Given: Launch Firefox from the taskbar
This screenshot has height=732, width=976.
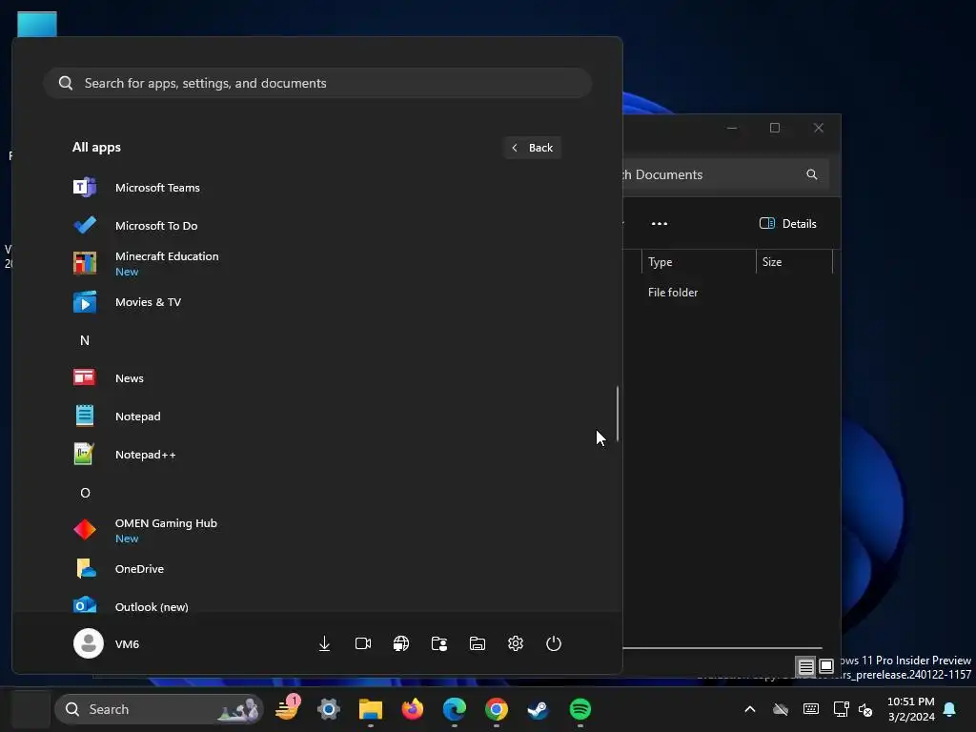Looking at the screenshot, I should pyautogui.click(x=412, y=709).
